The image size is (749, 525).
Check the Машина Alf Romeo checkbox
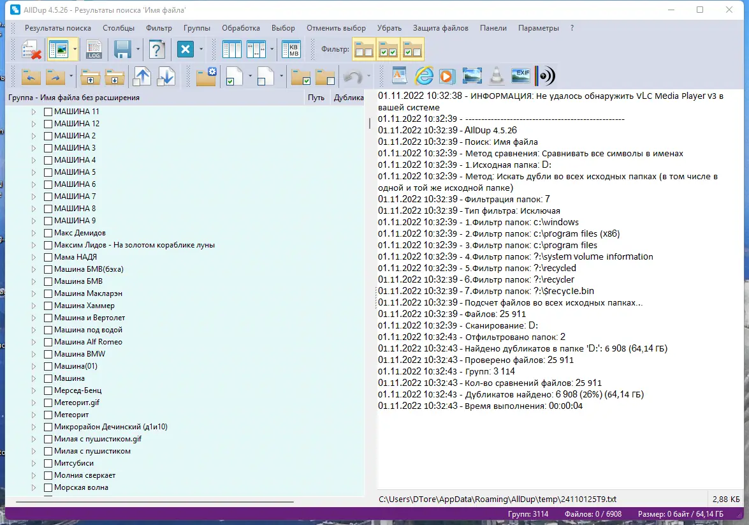point(48,342)
